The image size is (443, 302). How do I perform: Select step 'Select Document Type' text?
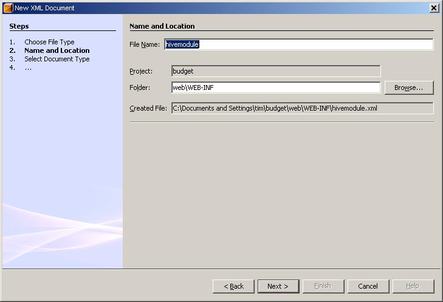[x=57, y=59]
